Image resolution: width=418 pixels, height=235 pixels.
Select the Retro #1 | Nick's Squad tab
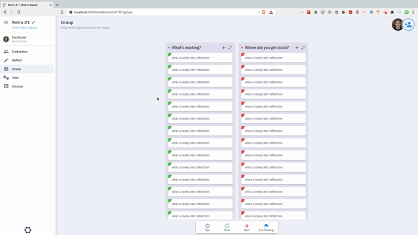(x=27, y=5)
